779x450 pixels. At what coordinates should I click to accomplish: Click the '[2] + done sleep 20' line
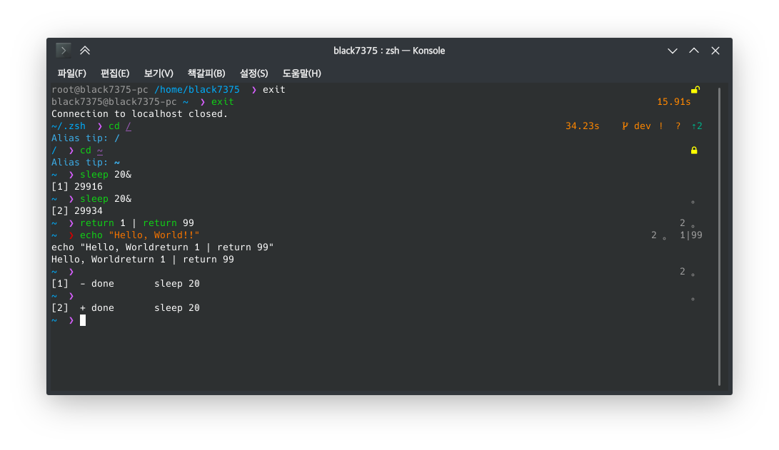click(126, 308)
